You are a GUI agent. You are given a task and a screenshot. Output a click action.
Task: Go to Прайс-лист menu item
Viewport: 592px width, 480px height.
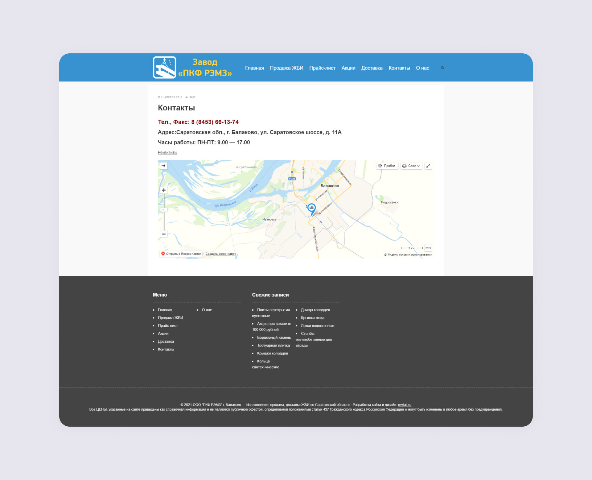click(322, 68)
